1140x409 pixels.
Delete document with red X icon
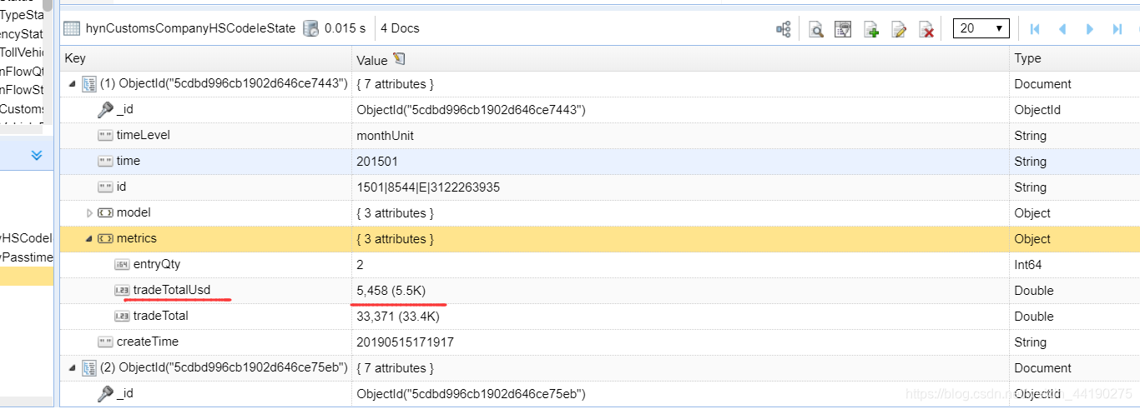926,29
